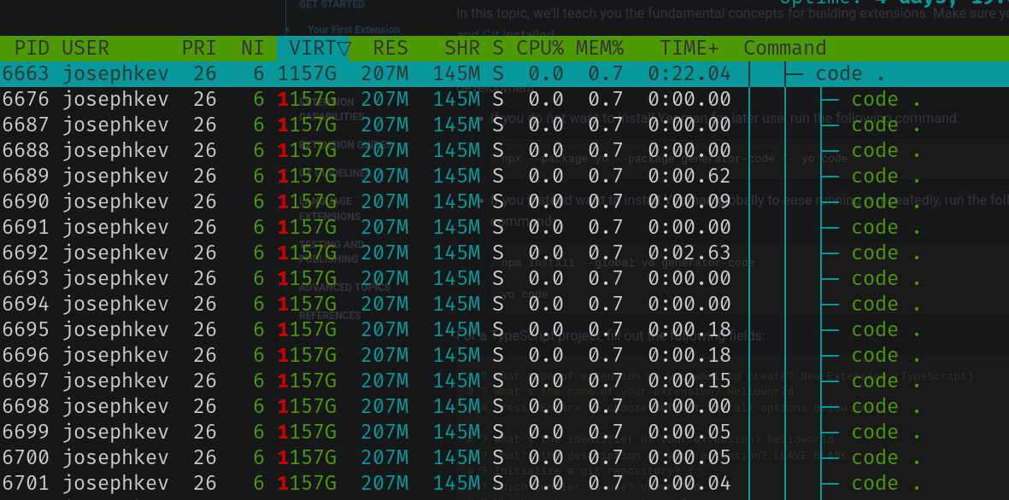Click the SHR column header
Screen dimensions: 1009x500
point(462,48)
